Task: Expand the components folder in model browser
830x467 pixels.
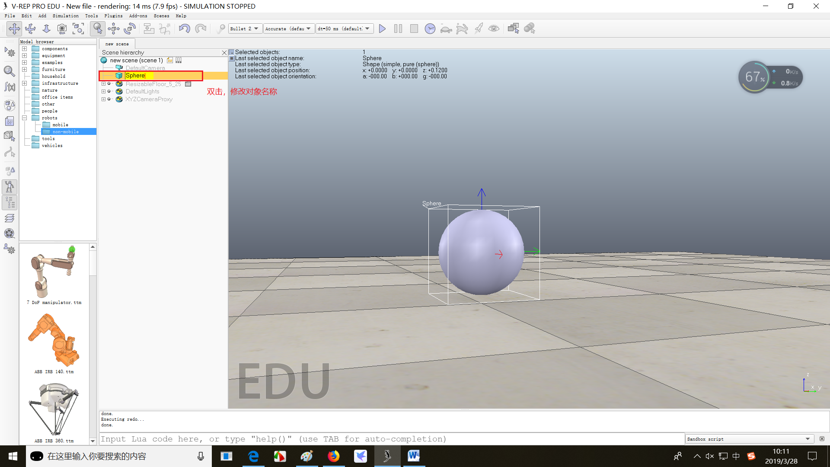Action: 25,49
